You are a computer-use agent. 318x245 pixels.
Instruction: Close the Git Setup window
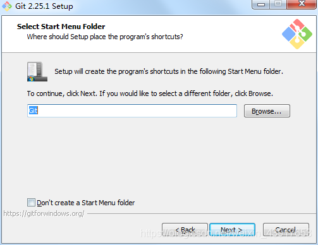(x=302, y=4)
